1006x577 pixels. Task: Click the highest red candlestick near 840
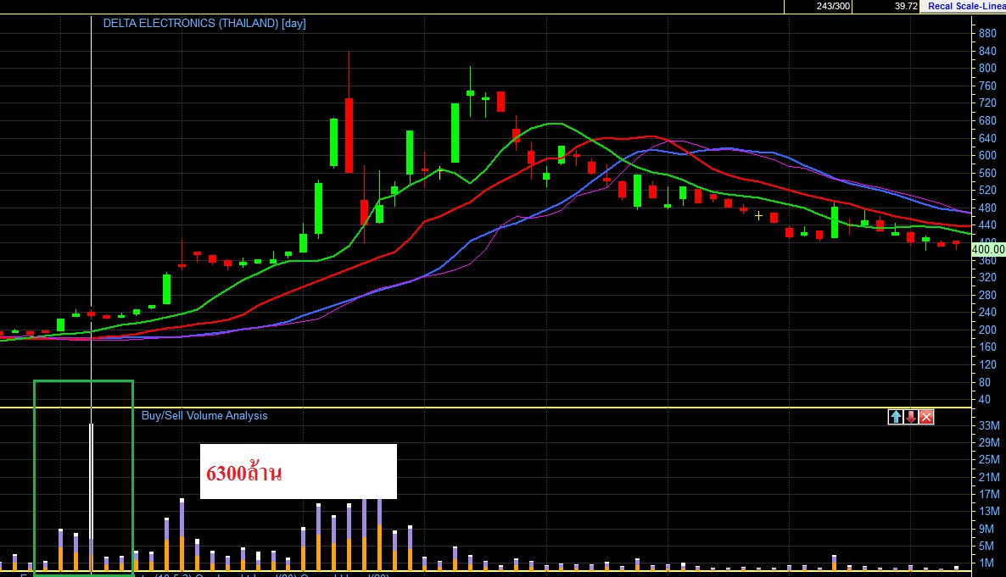coord(349,136)
